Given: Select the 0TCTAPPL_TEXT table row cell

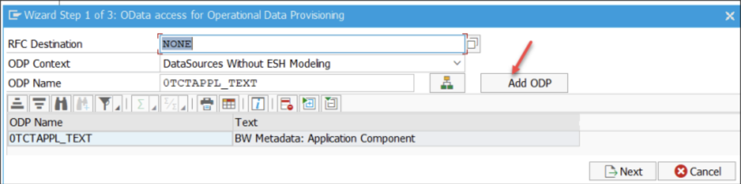Looking at the screenshot, I should [x=120, y=138].
